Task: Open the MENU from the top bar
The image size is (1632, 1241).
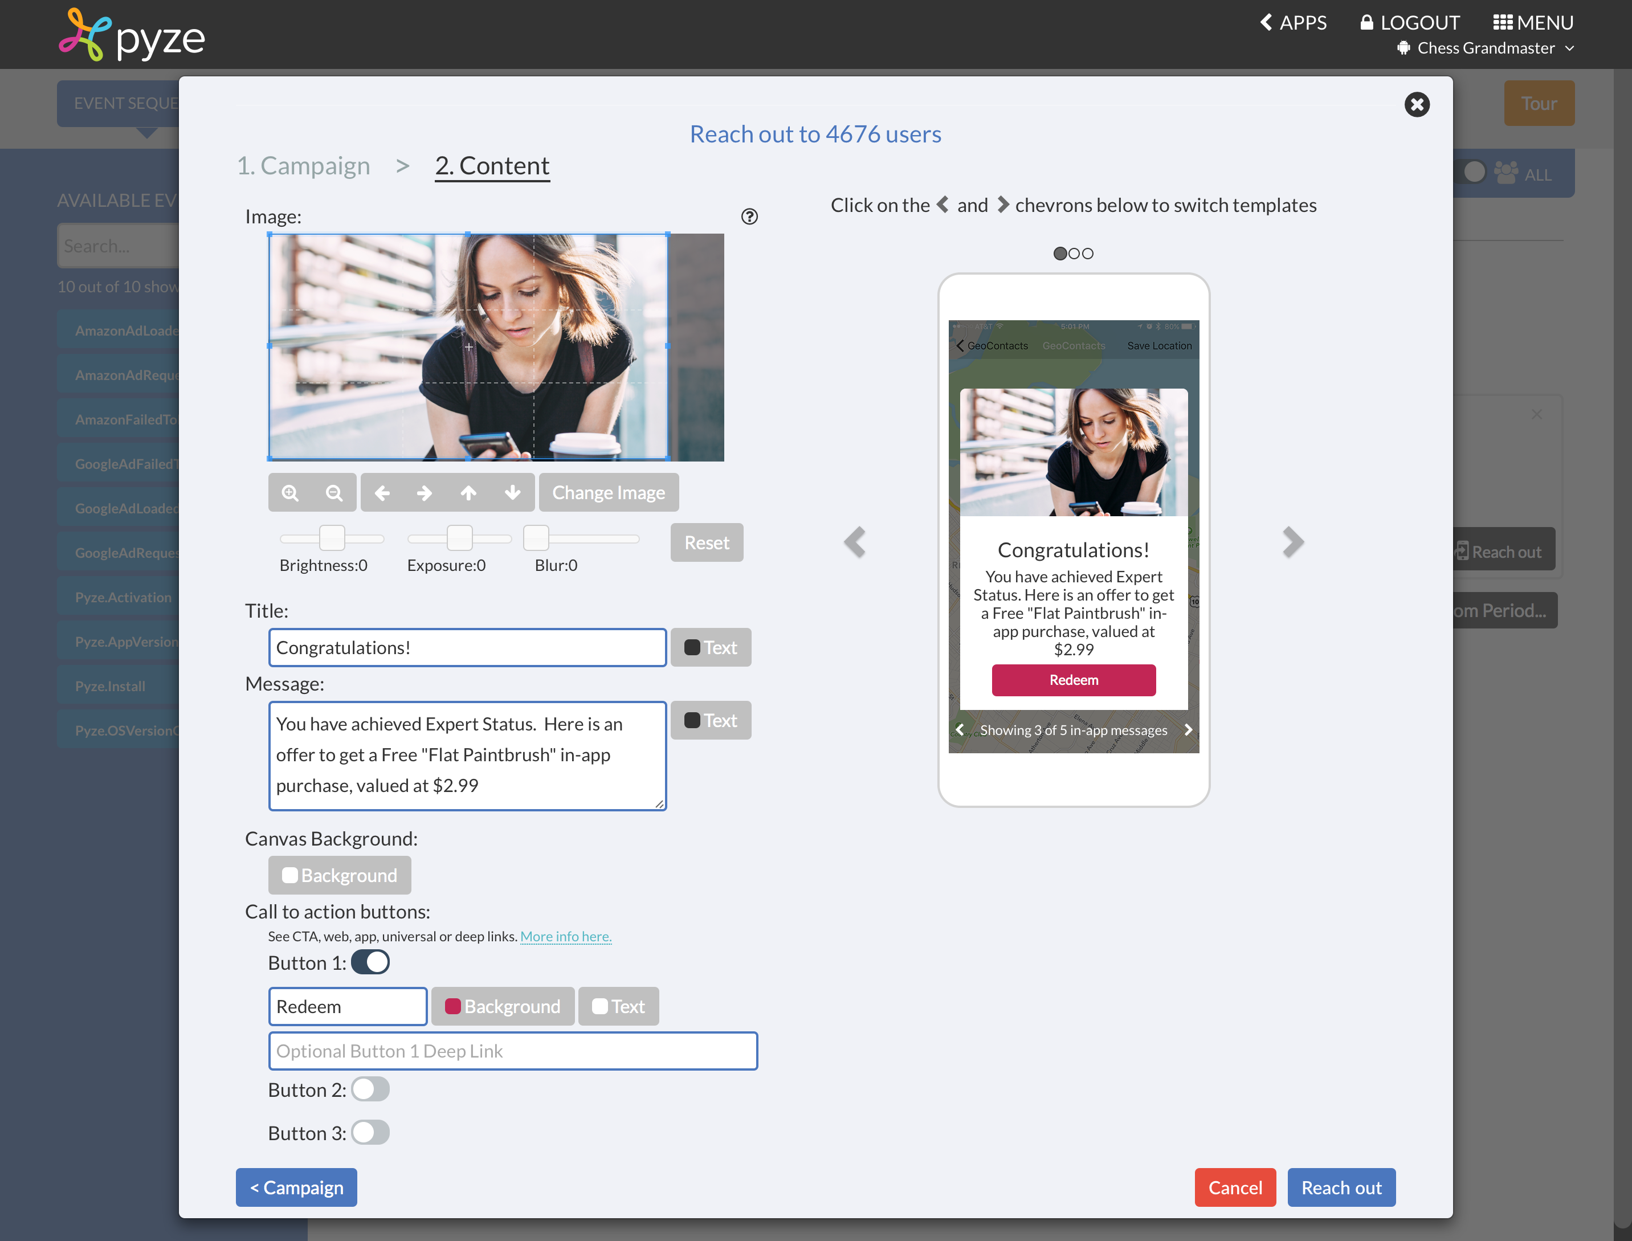Action: [x=1535, y=22]
